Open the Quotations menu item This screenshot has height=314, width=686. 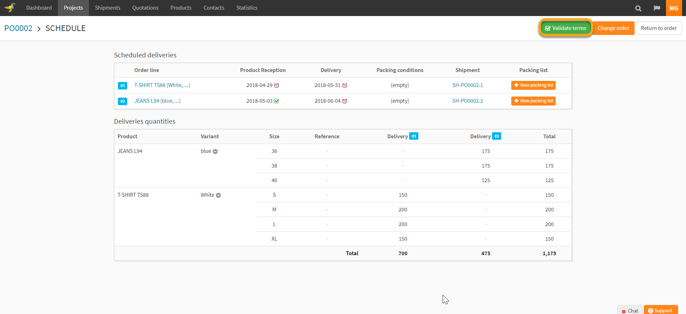(145, 8)
